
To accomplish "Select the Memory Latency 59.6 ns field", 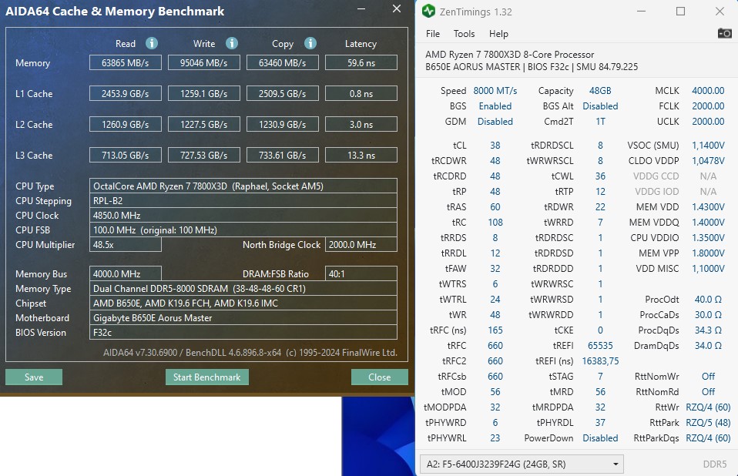I will (361, 62).
